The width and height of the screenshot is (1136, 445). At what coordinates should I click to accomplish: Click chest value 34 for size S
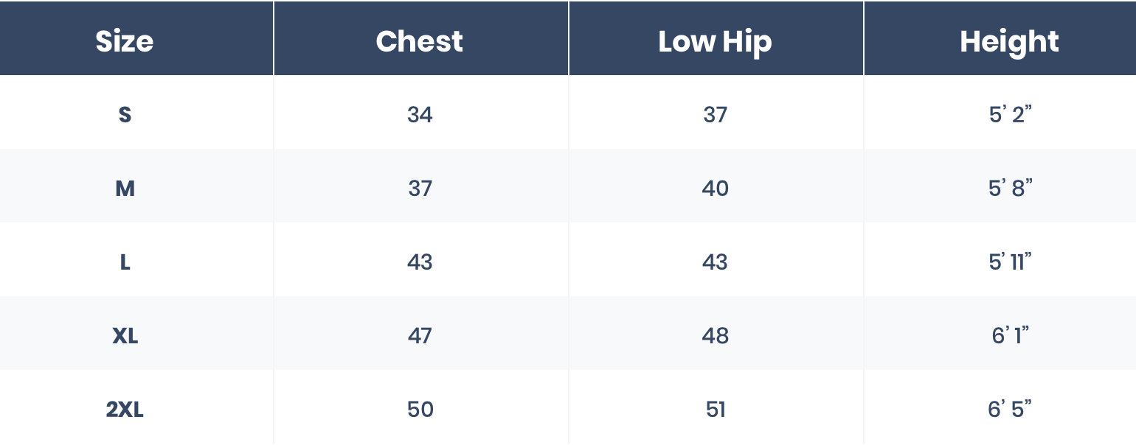pos(420,115)
